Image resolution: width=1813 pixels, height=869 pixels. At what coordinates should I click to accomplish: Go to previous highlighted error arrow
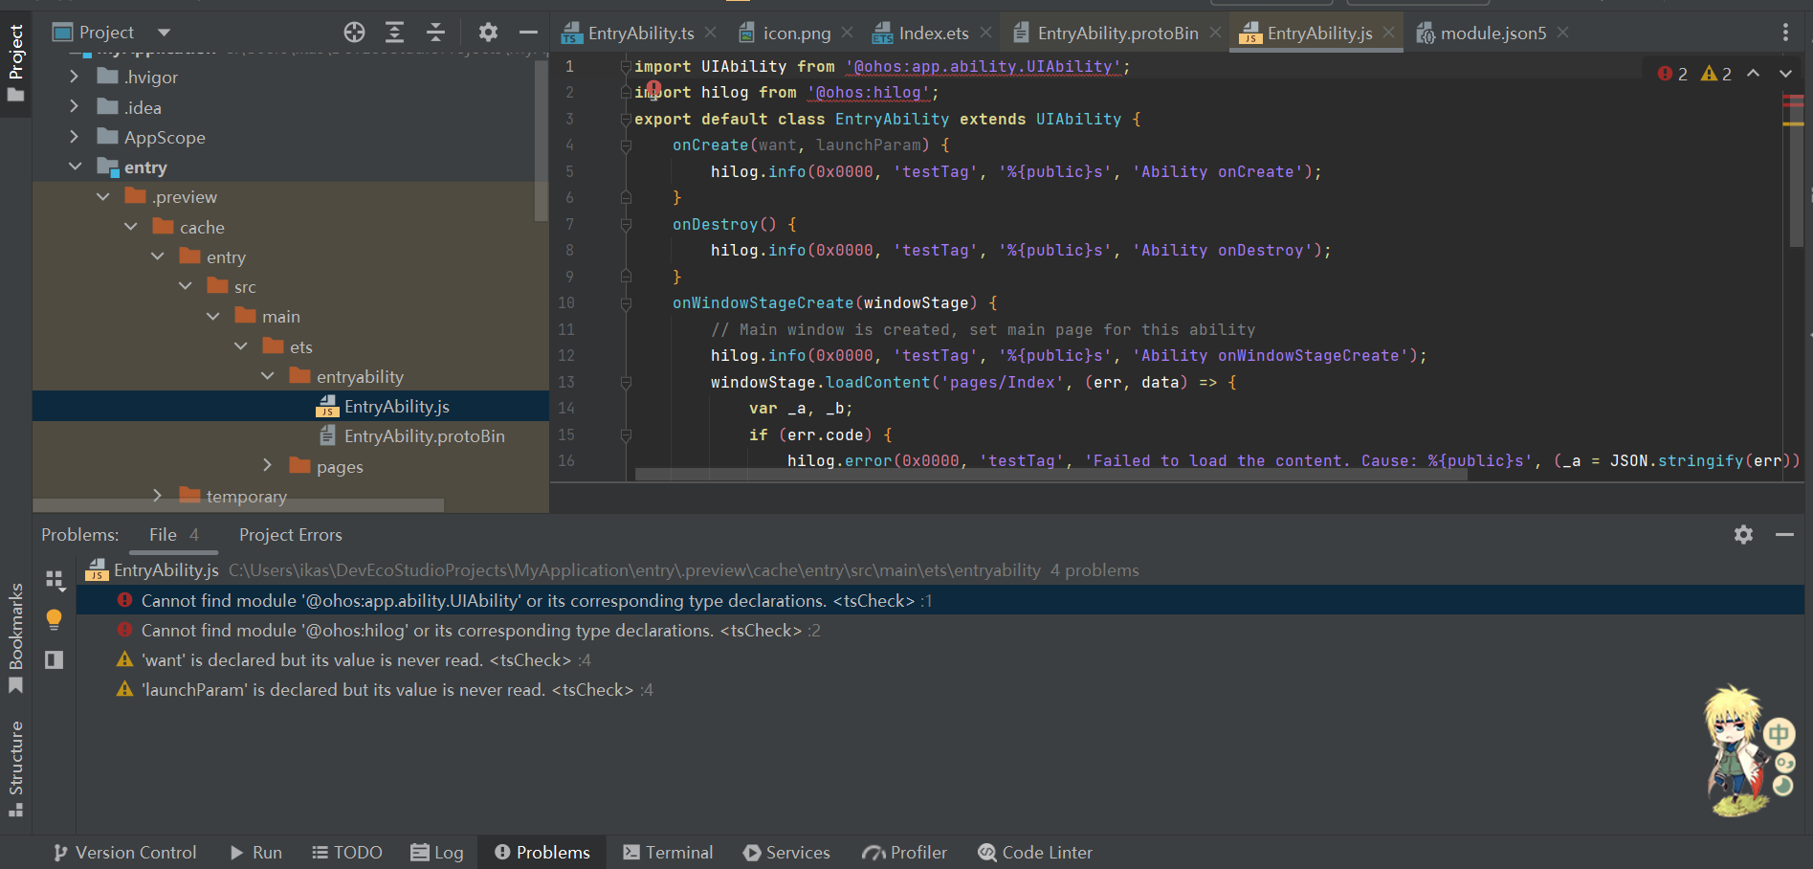pos(1753,74)
